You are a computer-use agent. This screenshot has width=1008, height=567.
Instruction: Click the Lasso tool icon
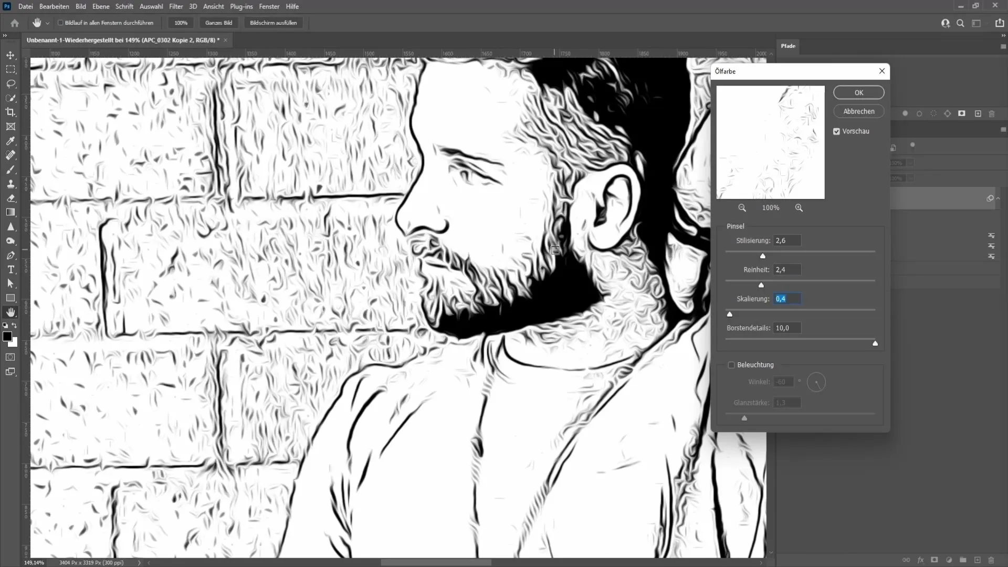(10, 83)
